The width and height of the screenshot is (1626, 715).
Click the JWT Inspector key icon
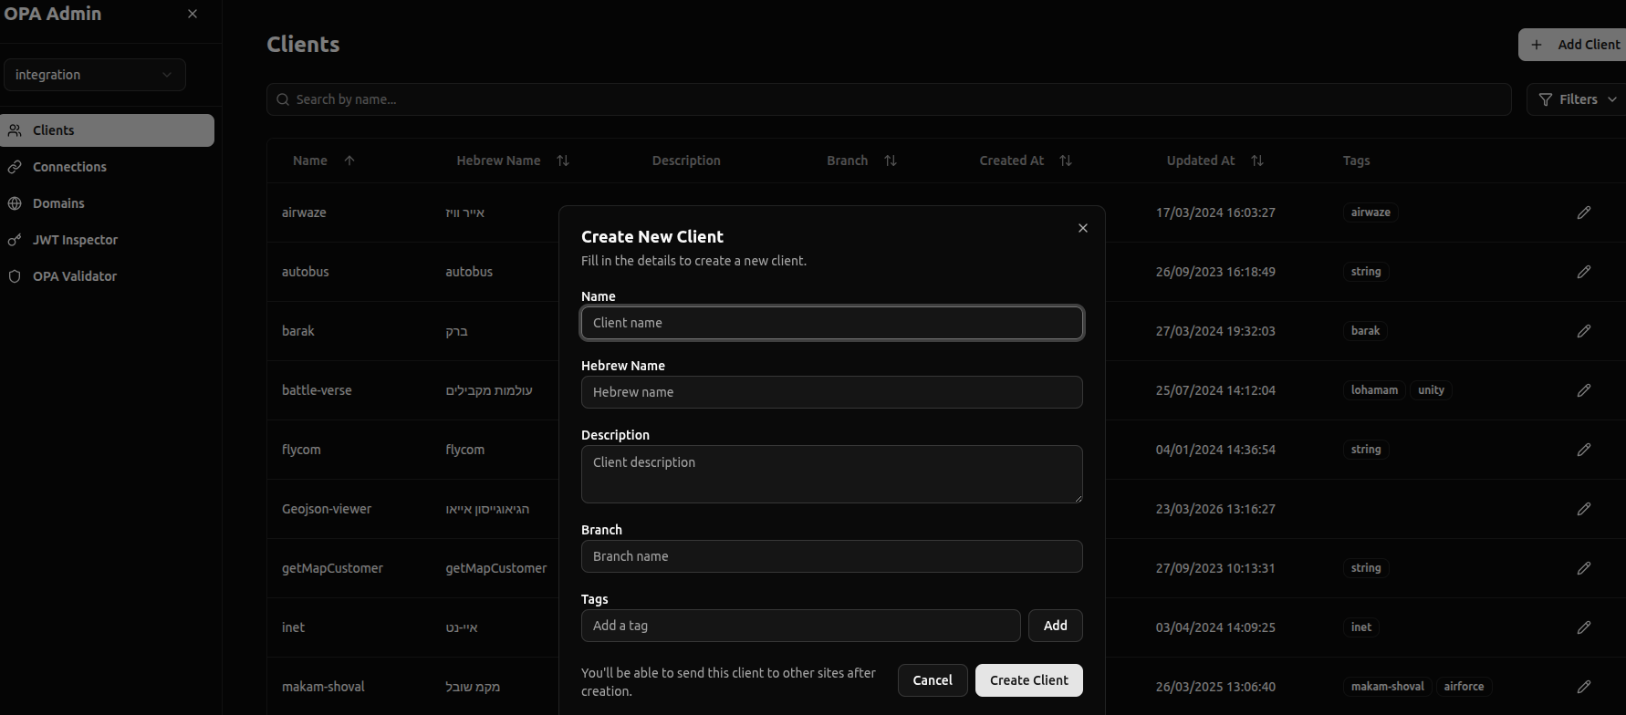coord(15,240)
